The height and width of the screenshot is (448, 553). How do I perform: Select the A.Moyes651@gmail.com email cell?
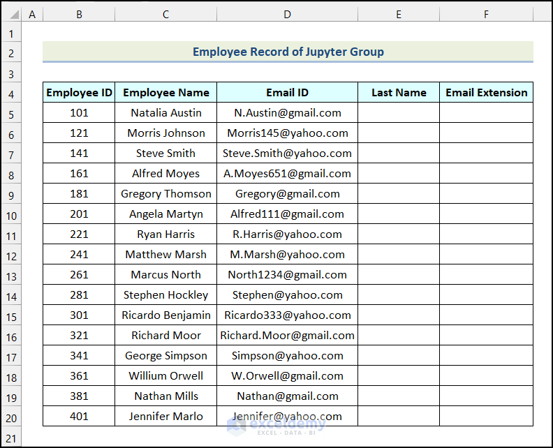(288, 174)
